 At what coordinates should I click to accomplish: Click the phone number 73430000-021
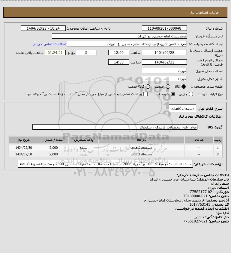click(195, 196)
